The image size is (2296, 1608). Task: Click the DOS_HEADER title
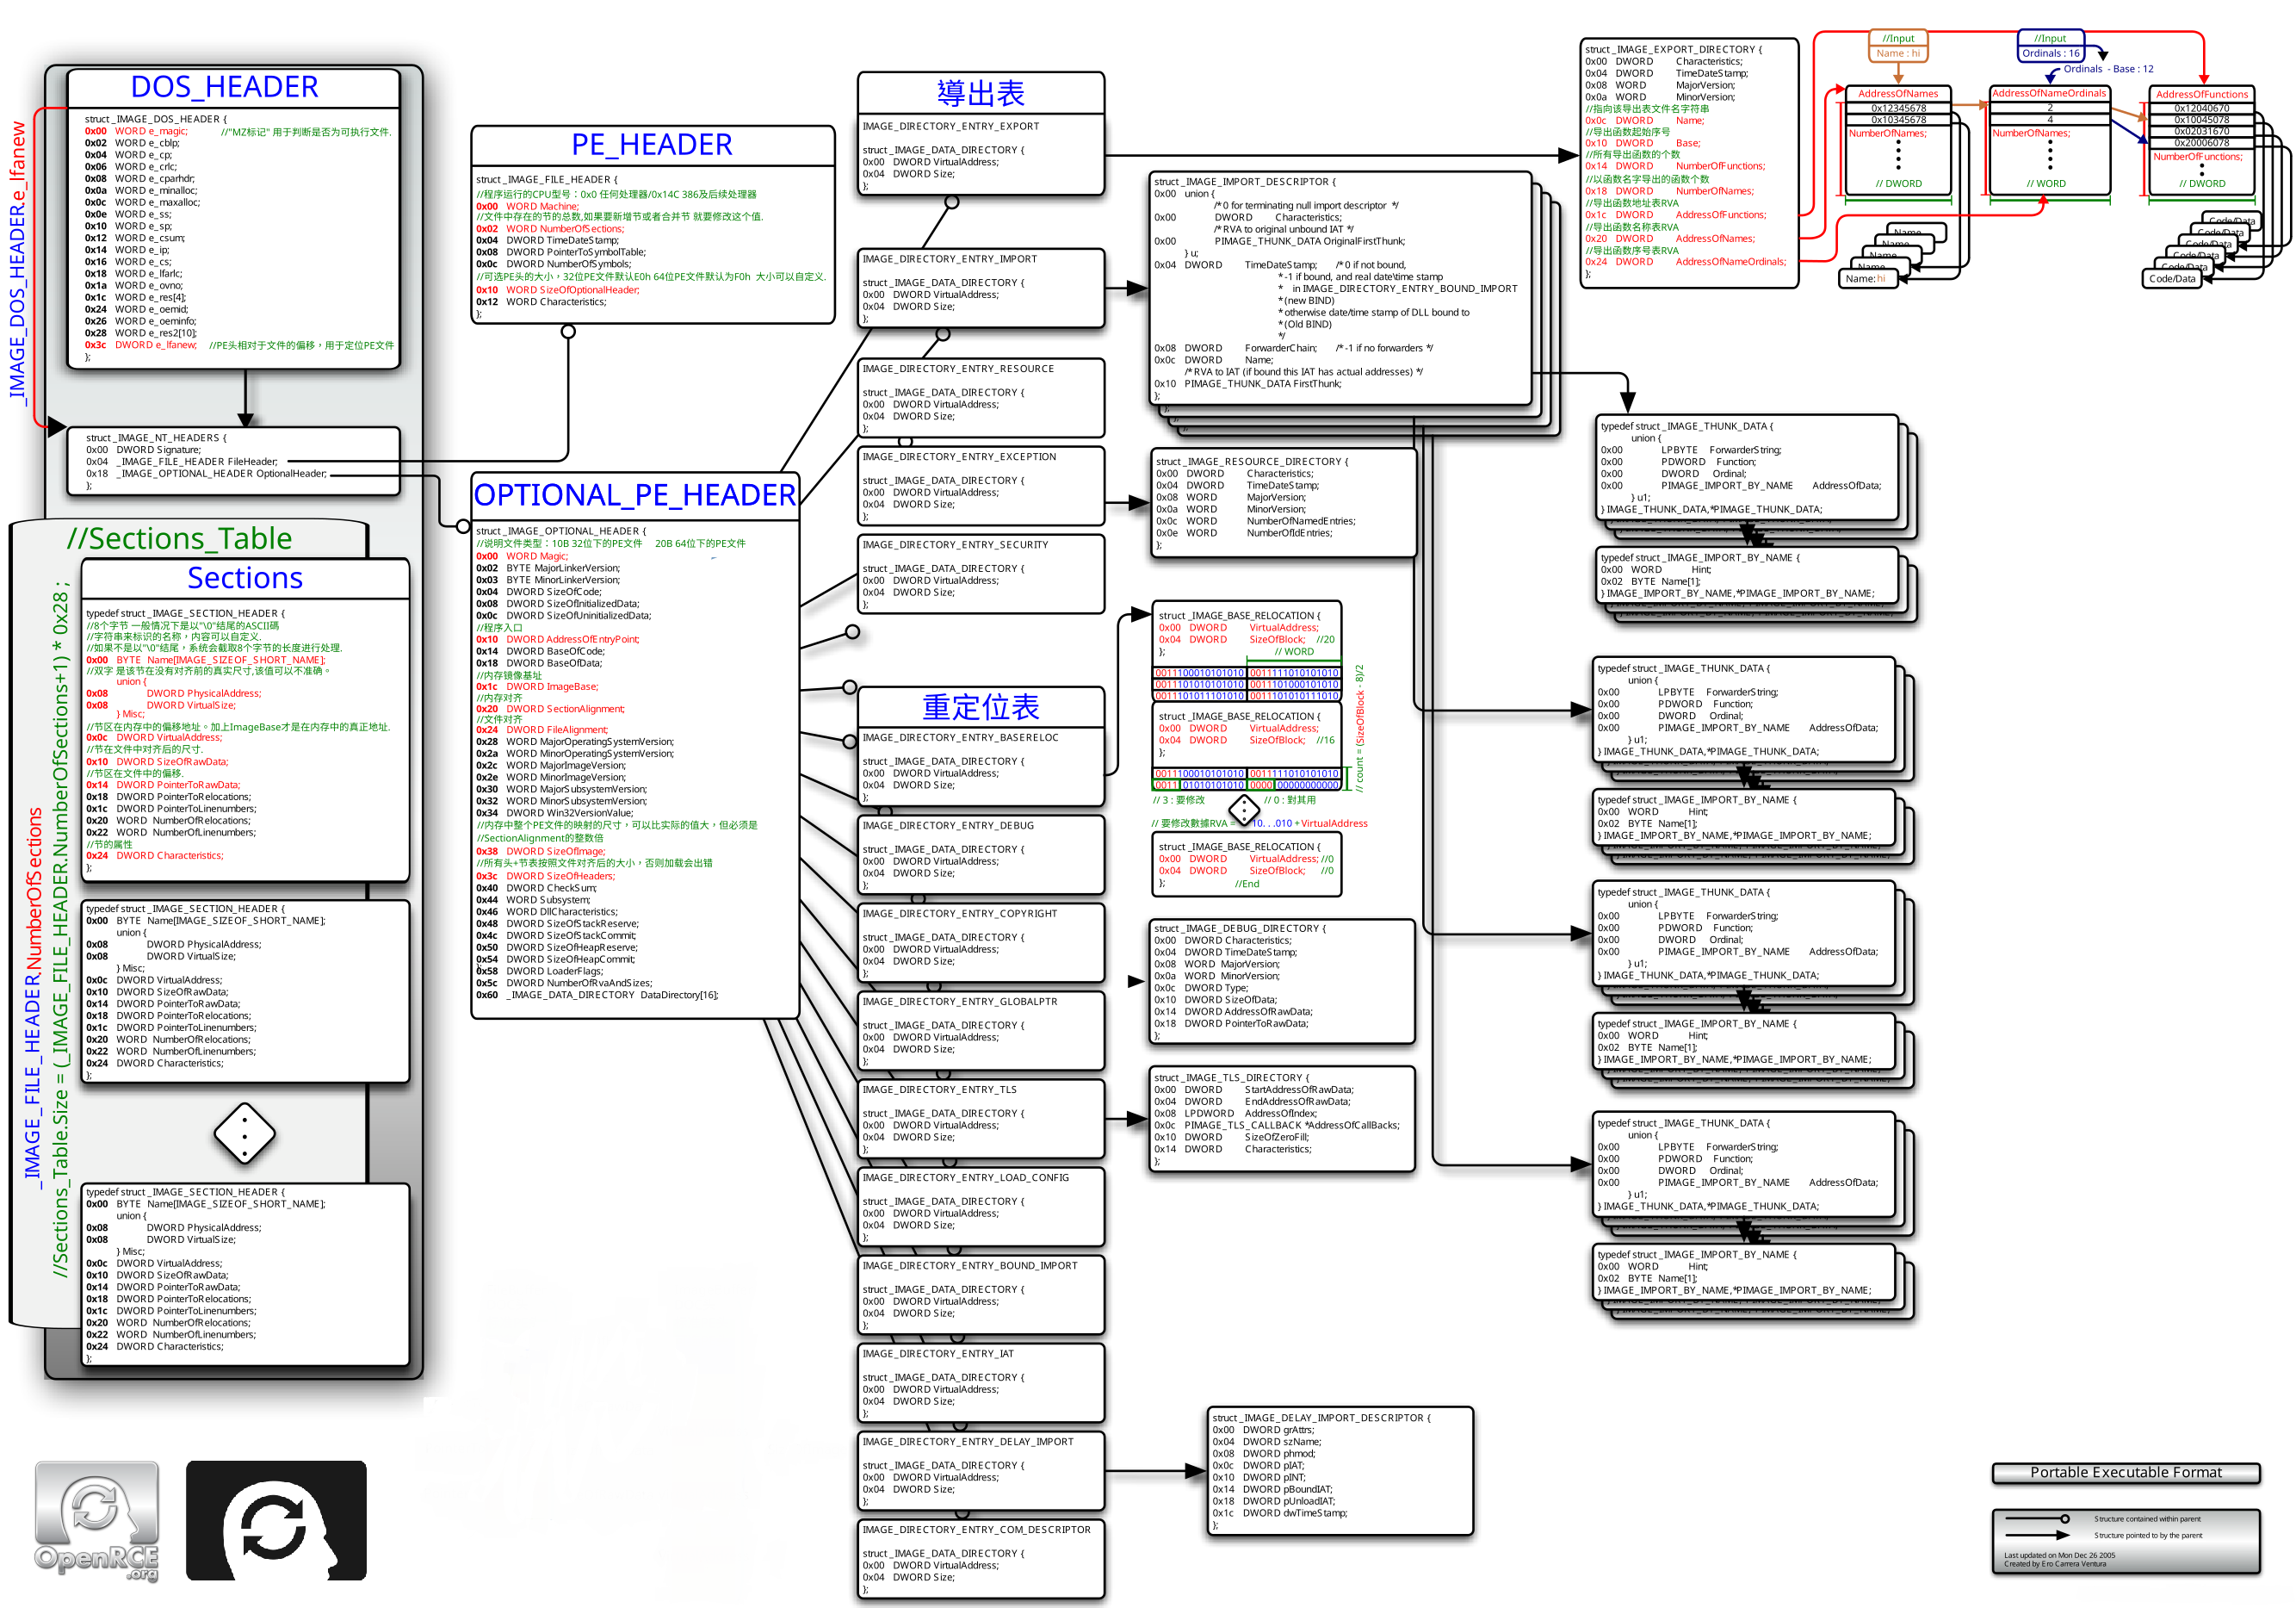click(x=225, y=87)
